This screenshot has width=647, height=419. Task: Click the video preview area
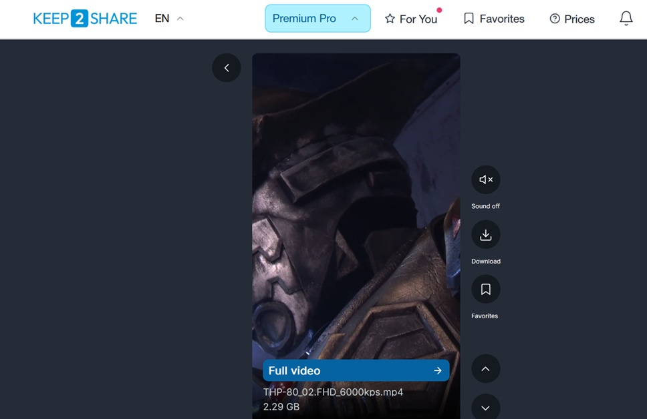pyautogui.click(x=356, y=200)
